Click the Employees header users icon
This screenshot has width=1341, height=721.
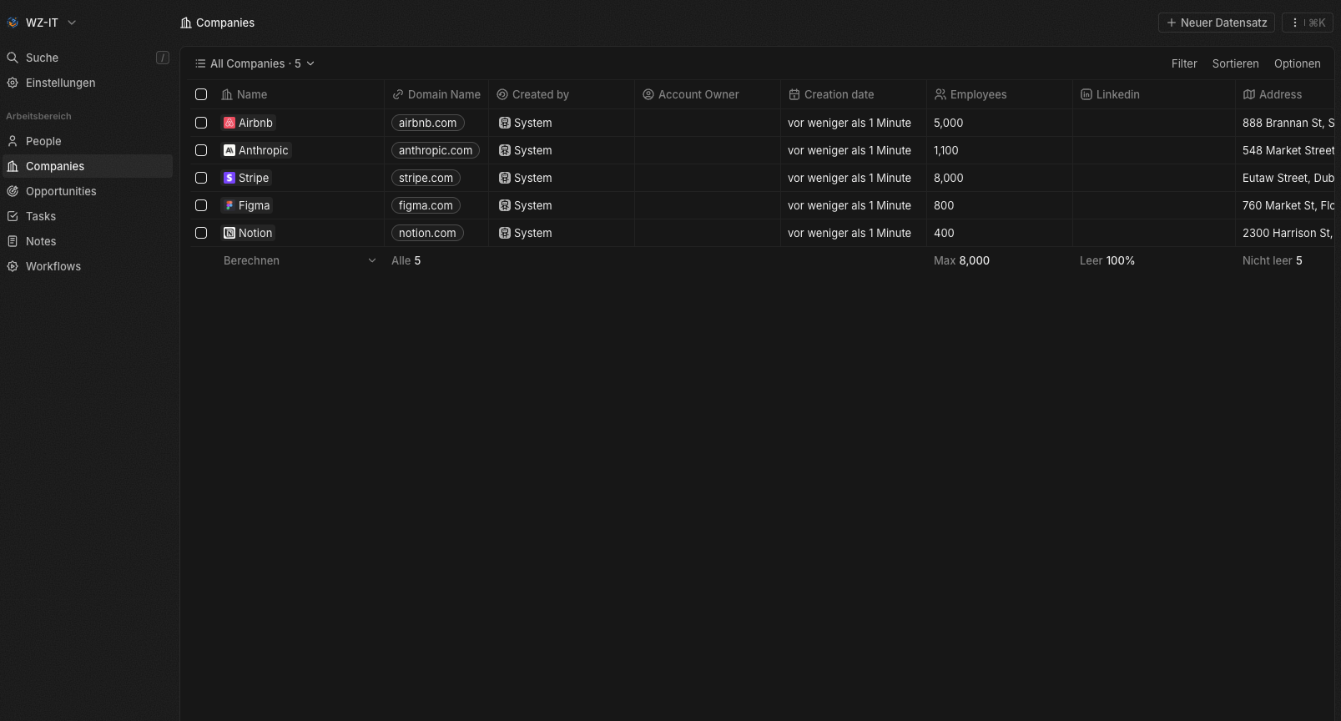click(x=940, y=94)
